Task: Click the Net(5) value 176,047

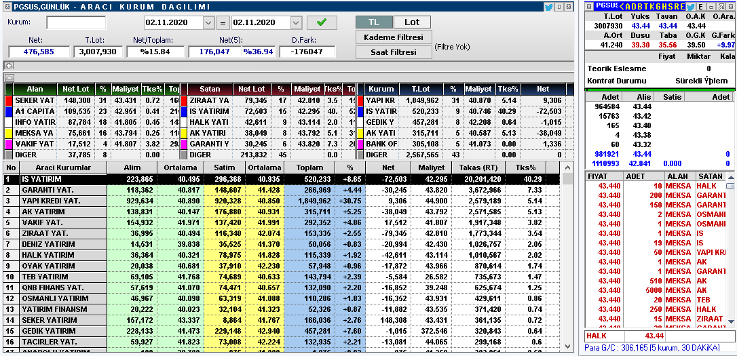Action: (x=215, y=52)
